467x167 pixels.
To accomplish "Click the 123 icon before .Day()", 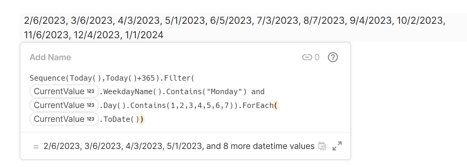I will point(91,105).
